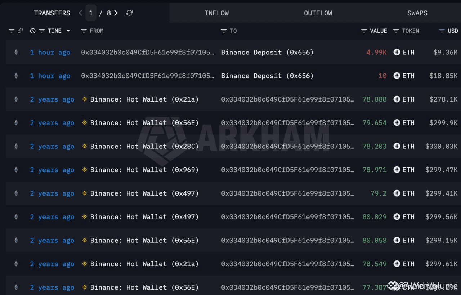The height and width of the screenshot is (295, 461).
Task: Open the TOKEN column filter
Action: coord(396,31)
